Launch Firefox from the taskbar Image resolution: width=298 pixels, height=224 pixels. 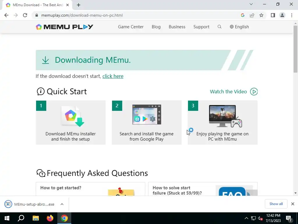pos(50,218)
